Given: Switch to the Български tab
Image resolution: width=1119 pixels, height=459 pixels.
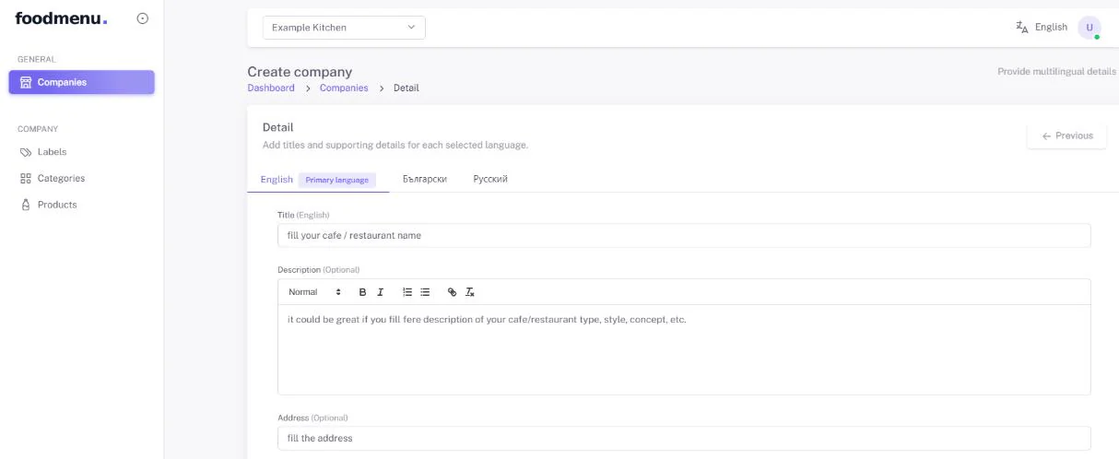Looking at the screenshot, I should (425, 180).
